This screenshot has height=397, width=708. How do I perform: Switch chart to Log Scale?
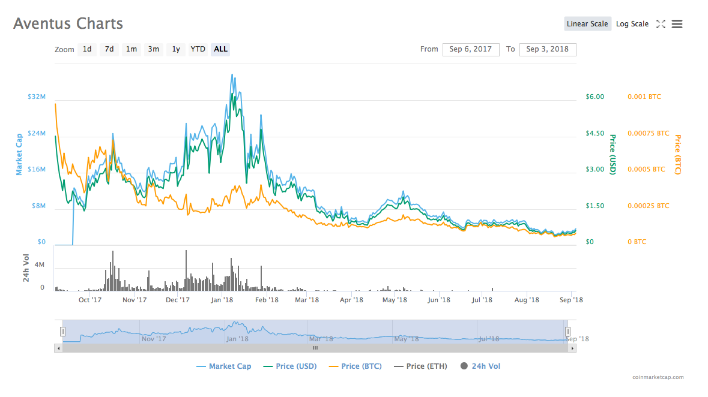pos(632,24)
